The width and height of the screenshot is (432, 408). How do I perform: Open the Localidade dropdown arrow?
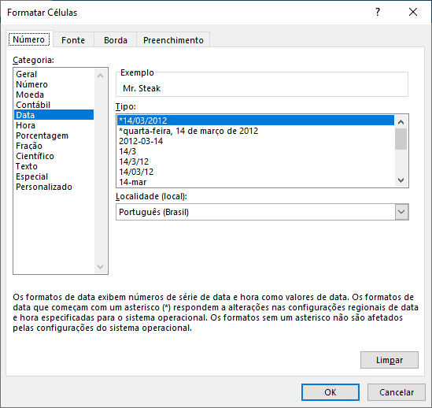tap(401, 212)
